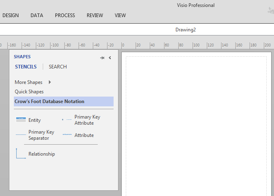The height and width of the screenshot is (196, 274).
Task: Switch to the SEARCH tab in Shapes
Action: (58, 67)
